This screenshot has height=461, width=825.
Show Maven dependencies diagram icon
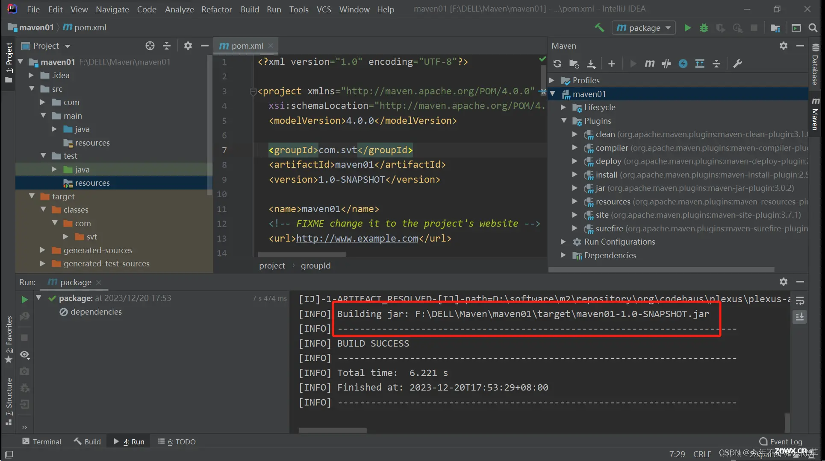(x=700, y=64)
